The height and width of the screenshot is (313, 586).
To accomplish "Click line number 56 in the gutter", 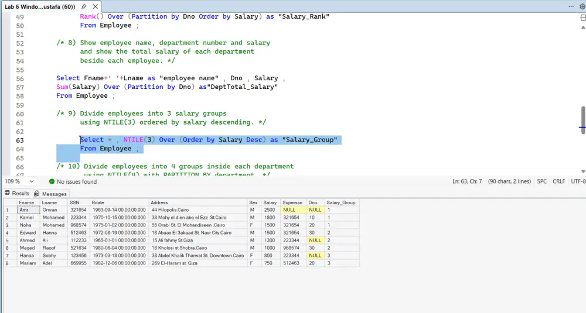I will [x=20, y=79].
